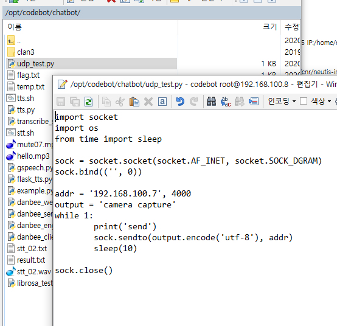Select the tts.sh script file
Screen dimensions: 337x326
21,98
